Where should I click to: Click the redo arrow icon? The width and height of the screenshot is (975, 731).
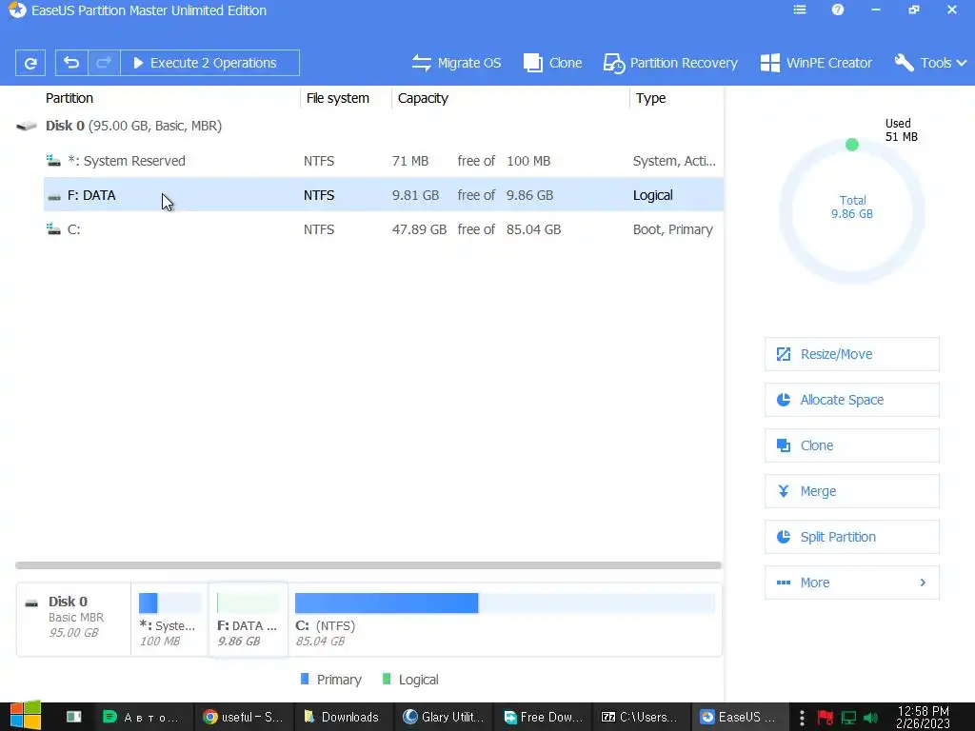point(104,63)
